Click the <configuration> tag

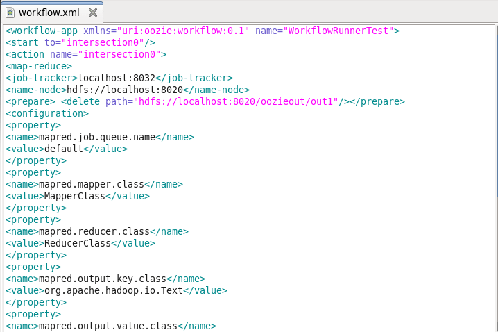(47, 113)
